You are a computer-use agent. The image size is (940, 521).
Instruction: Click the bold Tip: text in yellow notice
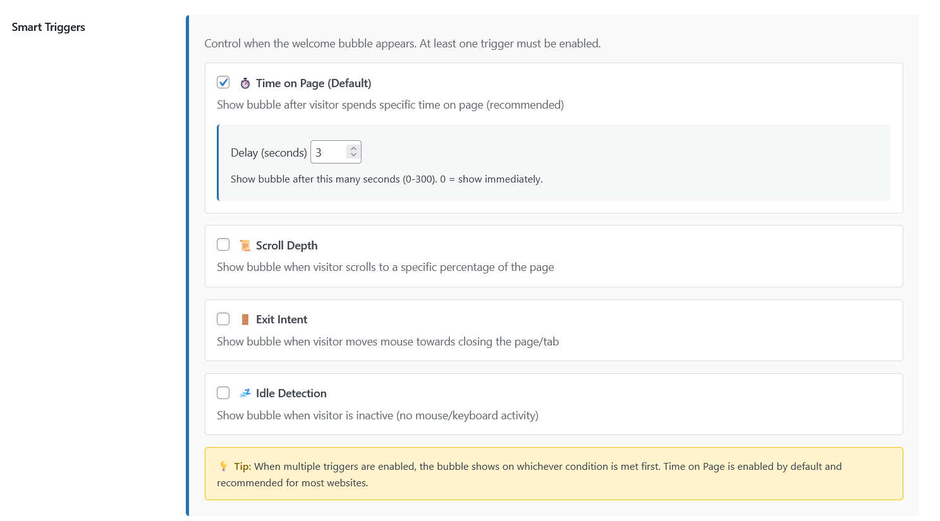243,467
